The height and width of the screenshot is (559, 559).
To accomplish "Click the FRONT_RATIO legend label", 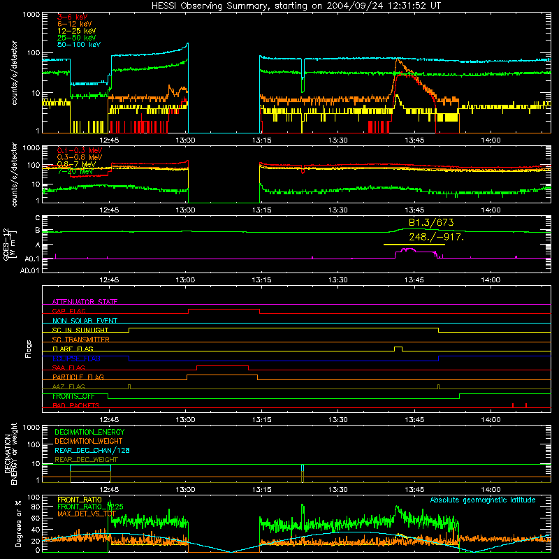I will 80,500.
